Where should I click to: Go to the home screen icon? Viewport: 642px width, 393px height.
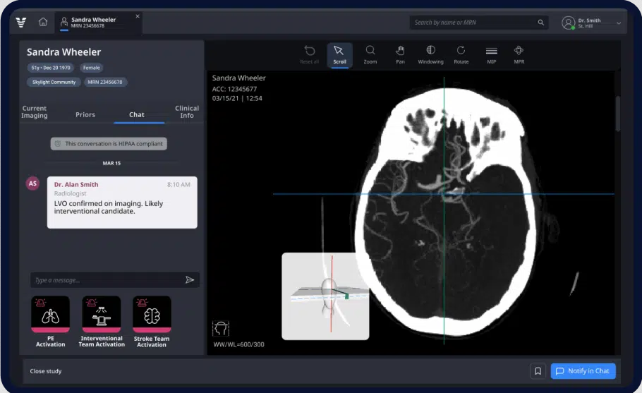pos(43,23)
